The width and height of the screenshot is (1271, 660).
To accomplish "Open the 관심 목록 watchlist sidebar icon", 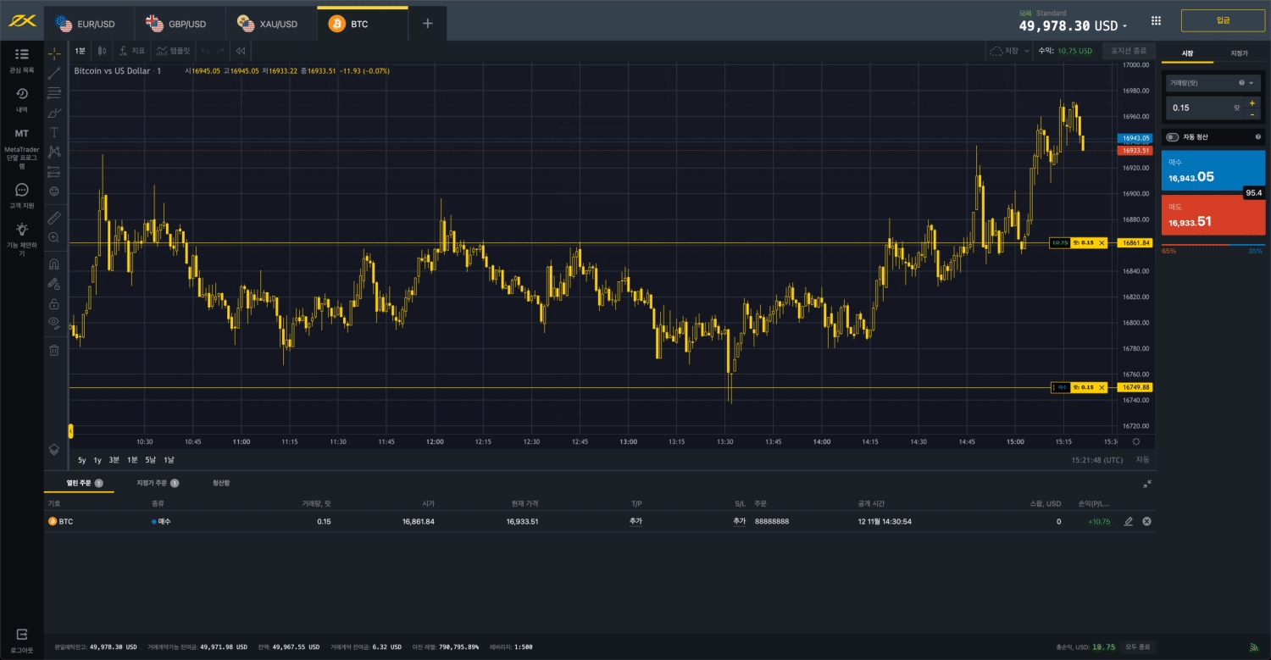I will (22, 54).
